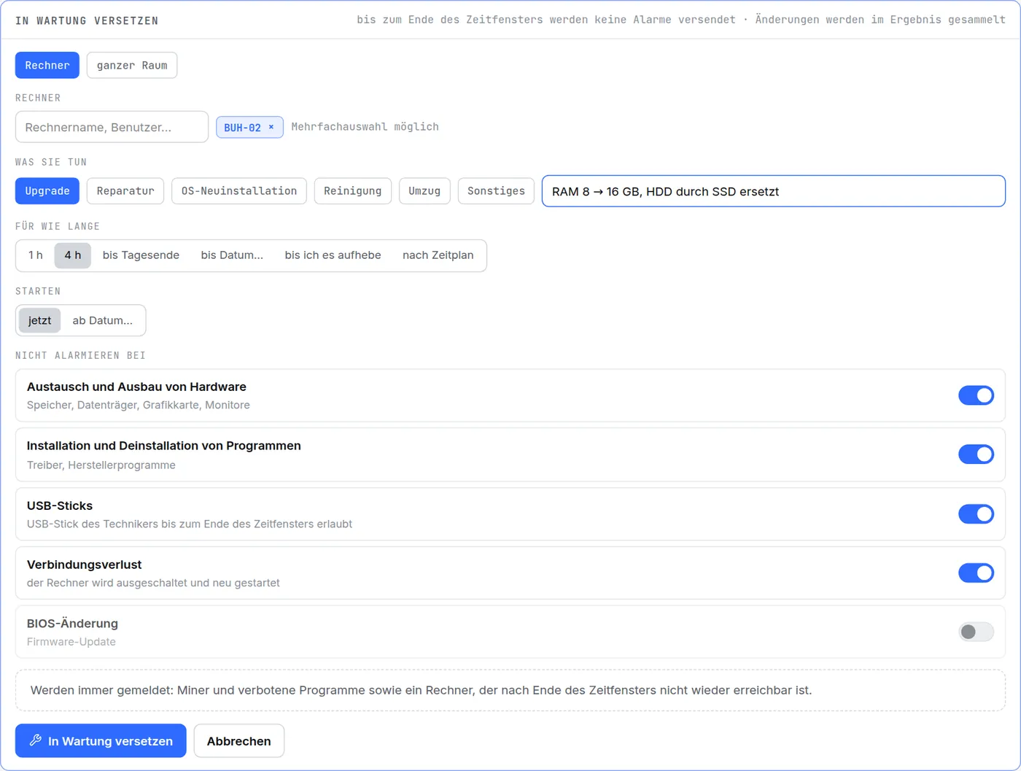Open the bis Datum... duration option
1021x771 pixels.
click(232, 255)
